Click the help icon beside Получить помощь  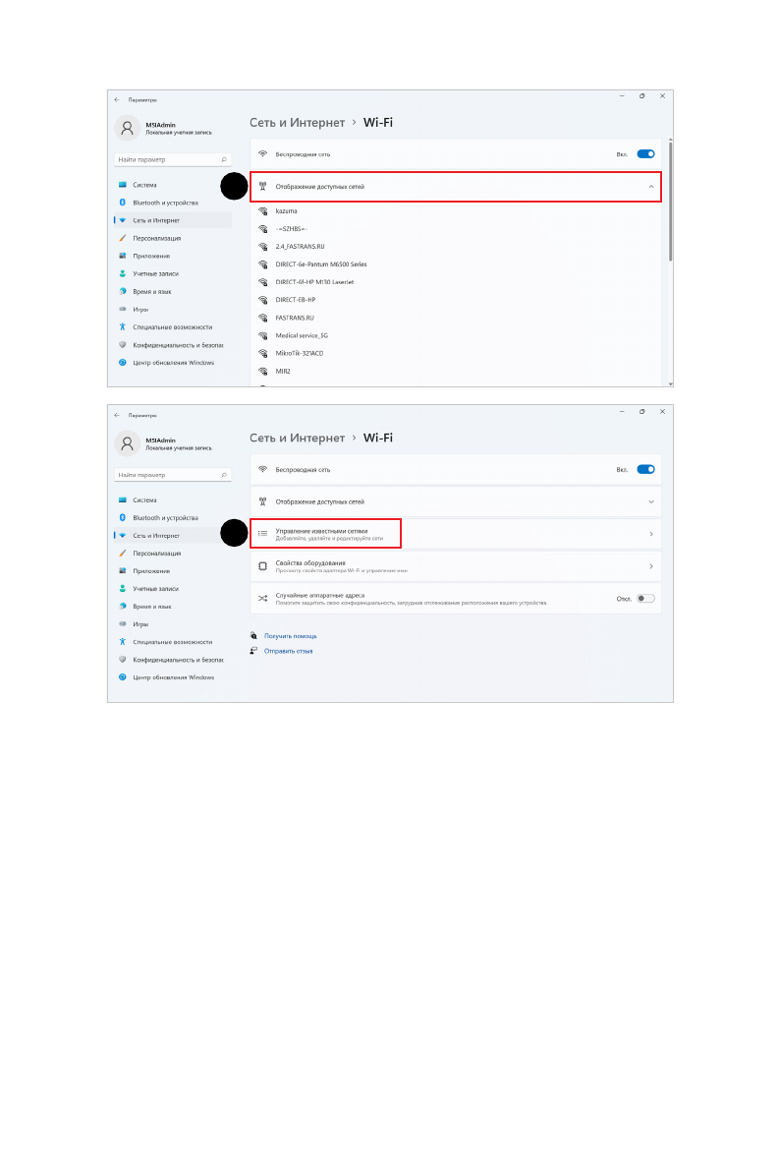pos(253,635)
